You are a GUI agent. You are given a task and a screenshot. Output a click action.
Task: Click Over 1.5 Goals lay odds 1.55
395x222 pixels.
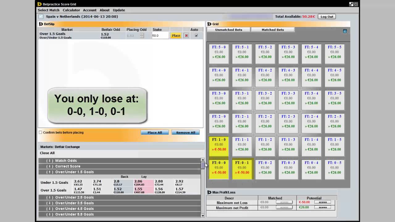click(144, 190)
